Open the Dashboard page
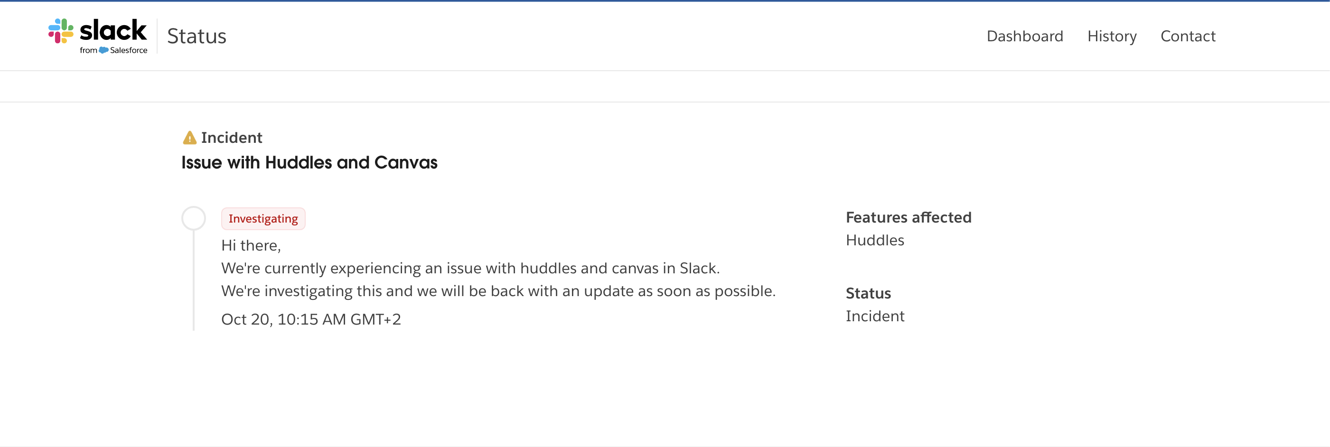Image resolution: width=1330 pixels, height=447 pixels. point(1024,36)
